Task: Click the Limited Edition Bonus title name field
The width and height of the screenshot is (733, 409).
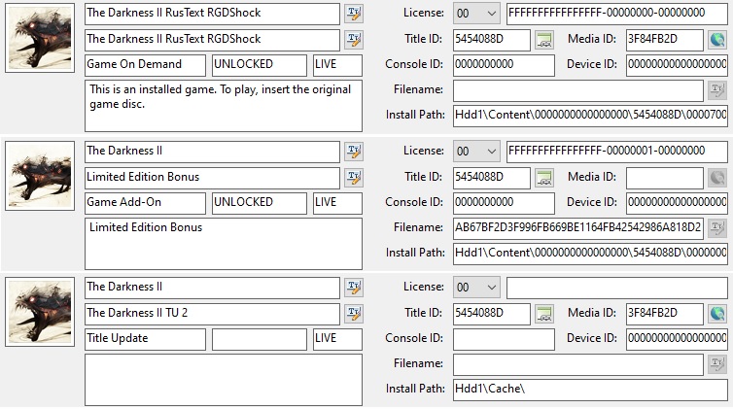Action: (212, 178)
